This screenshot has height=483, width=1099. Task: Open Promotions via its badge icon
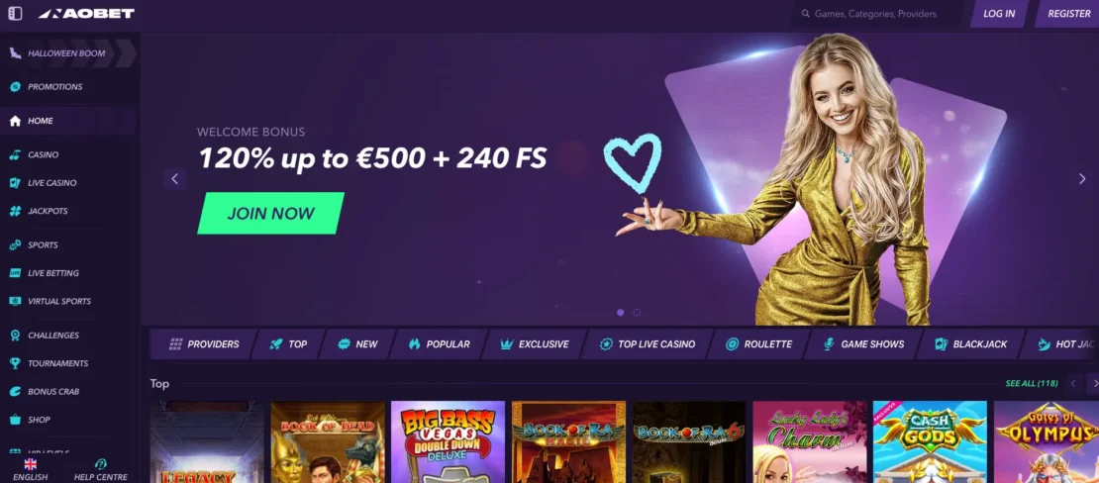[x=15, y=87]
